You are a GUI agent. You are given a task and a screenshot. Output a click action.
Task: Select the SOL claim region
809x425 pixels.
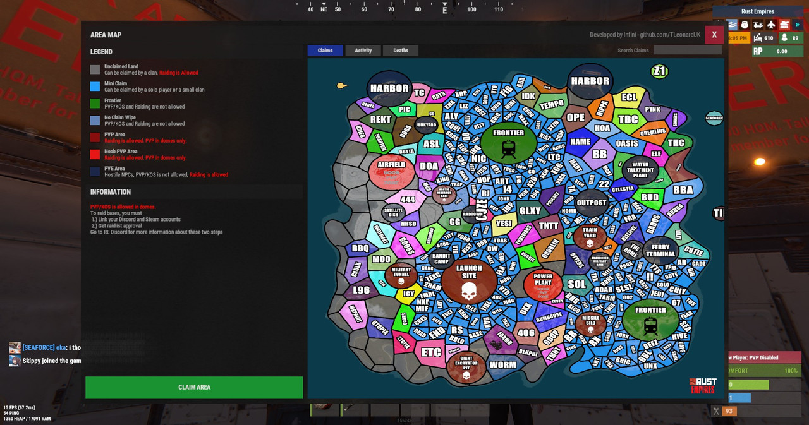(x=576, y=285)
